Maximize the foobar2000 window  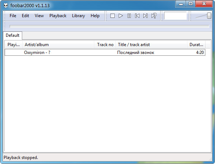(x=191, y=4)
